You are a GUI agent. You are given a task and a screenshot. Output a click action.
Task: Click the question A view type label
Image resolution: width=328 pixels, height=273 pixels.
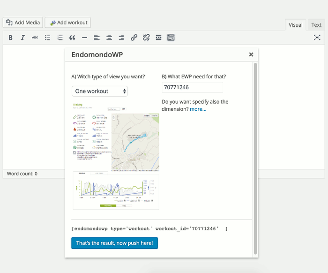tap(108, 76)
